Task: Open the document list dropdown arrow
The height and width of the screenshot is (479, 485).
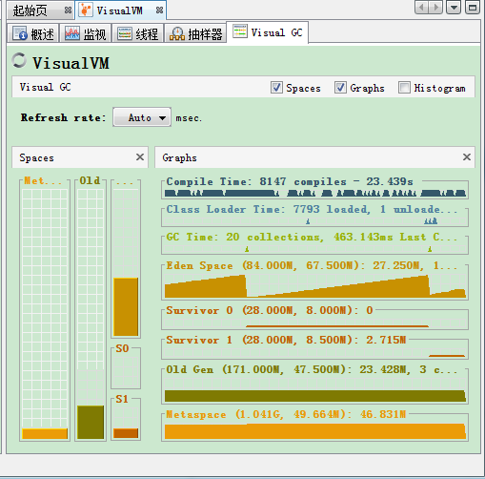Action: 454,8
